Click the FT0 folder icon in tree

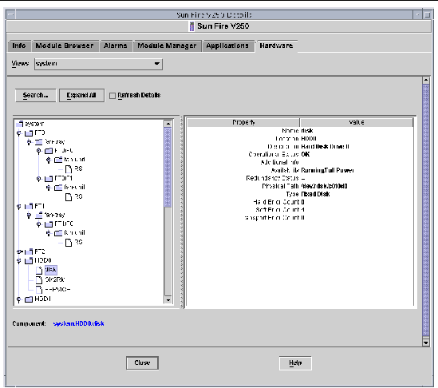pyautogui.click(x=29, y=133)
